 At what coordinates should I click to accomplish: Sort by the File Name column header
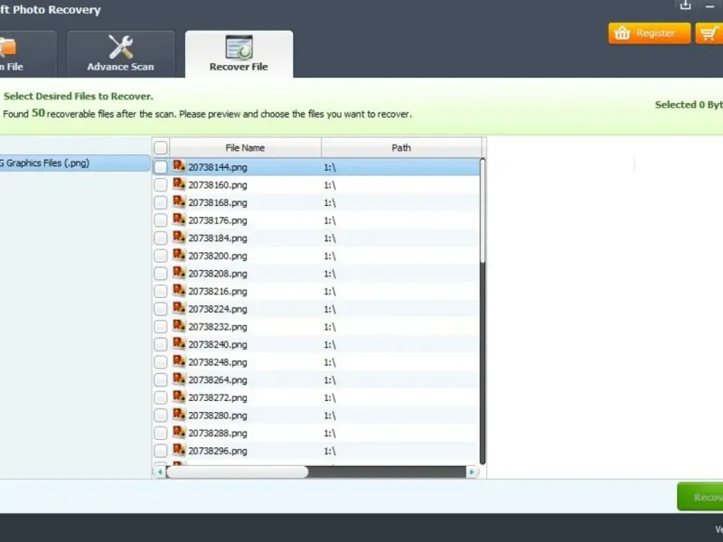(245, 147)
